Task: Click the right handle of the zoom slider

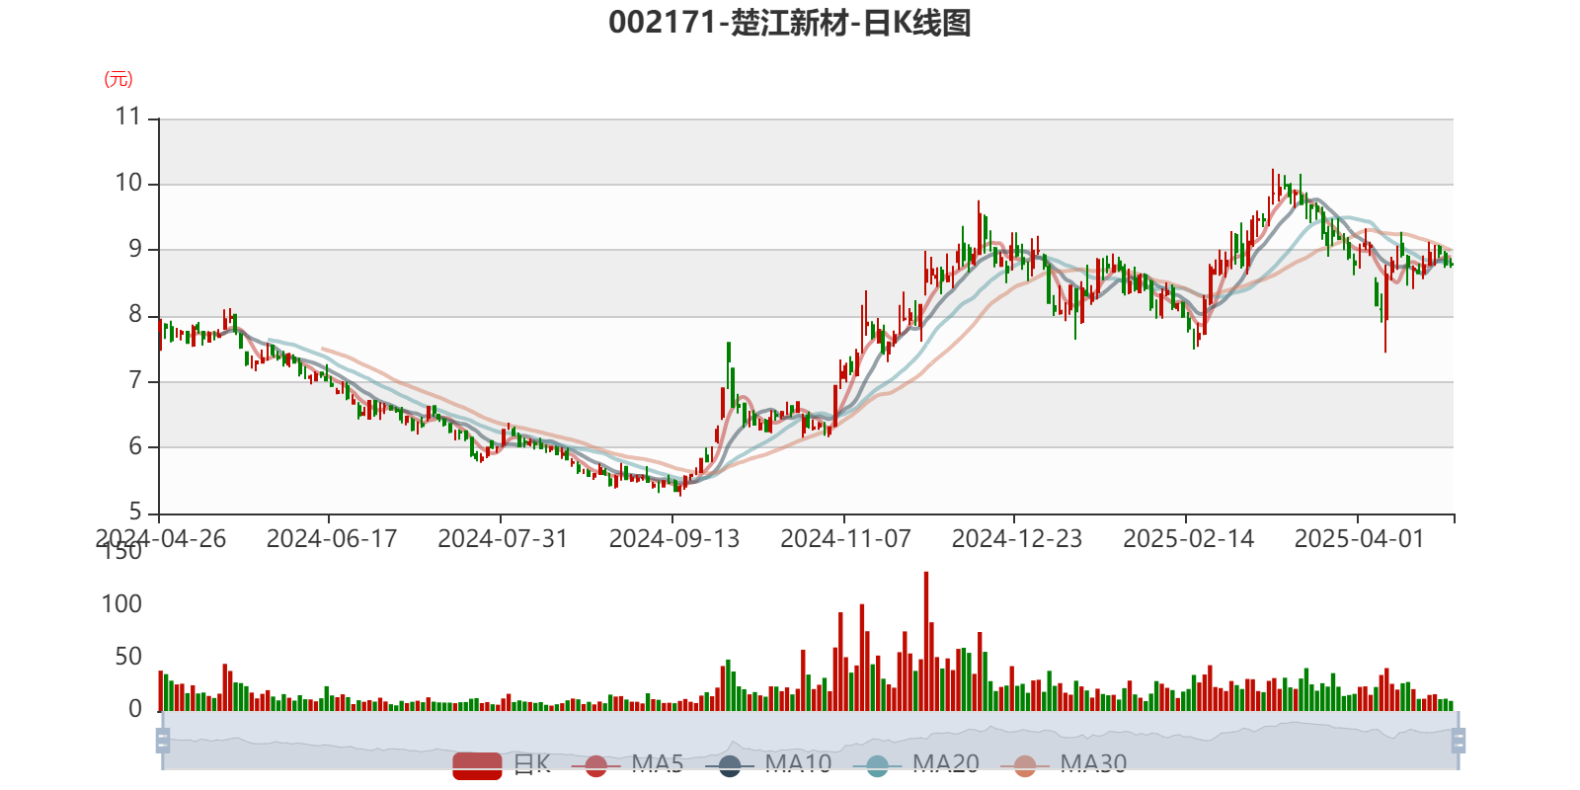Action: (x=1460, y=741)
